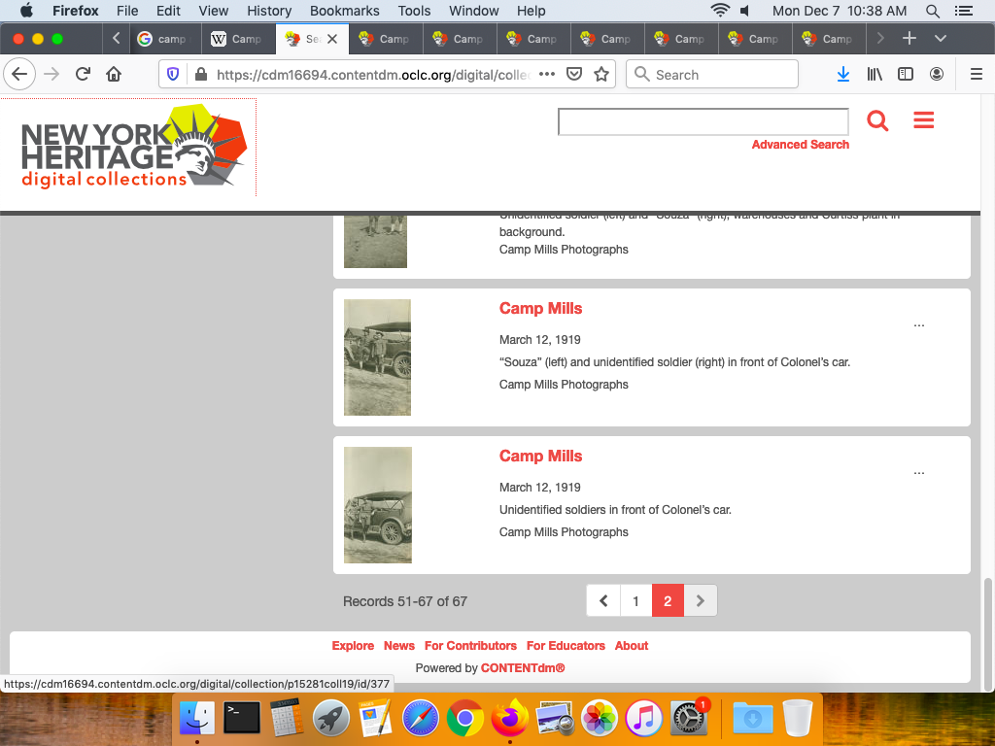Open Firefox downloads arrow icon

pos(843,75)
